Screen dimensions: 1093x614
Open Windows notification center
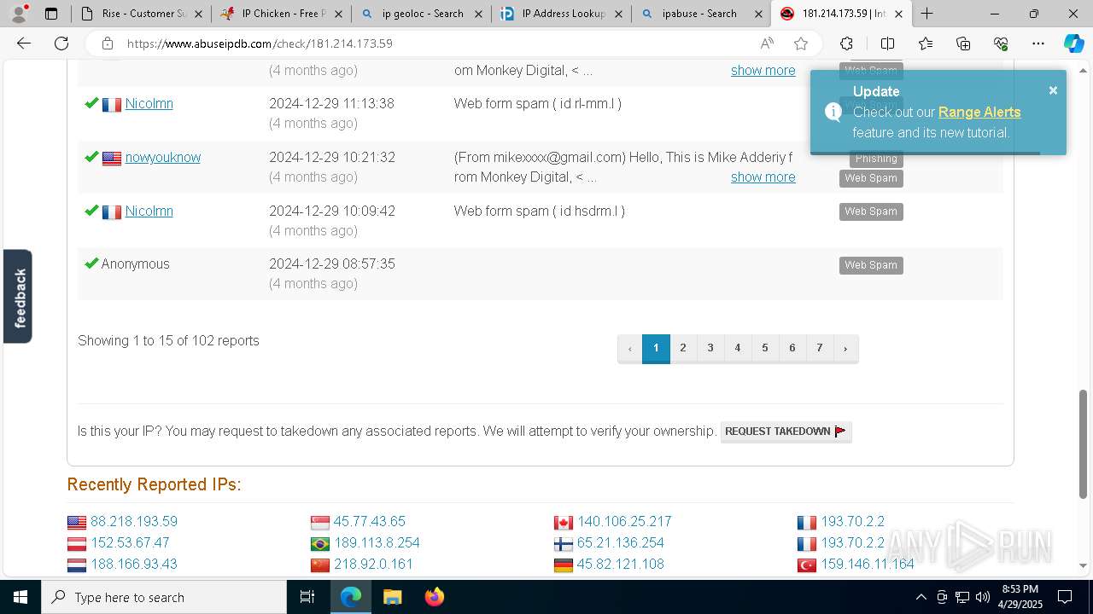tap(1065, 597)
